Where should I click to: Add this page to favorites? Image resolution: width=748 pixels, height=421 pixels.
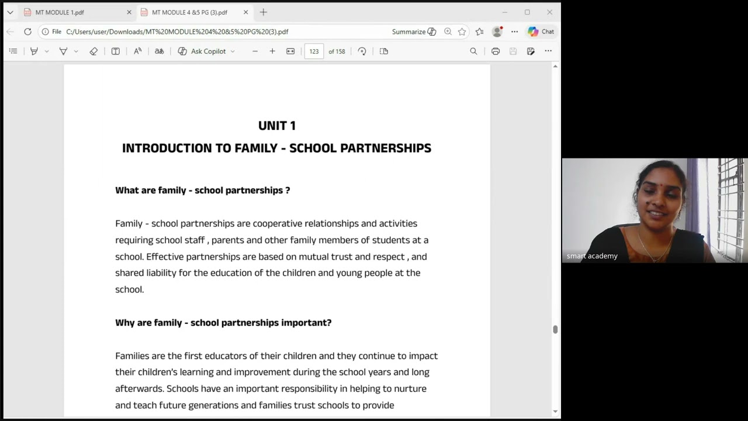click(462, 32)
